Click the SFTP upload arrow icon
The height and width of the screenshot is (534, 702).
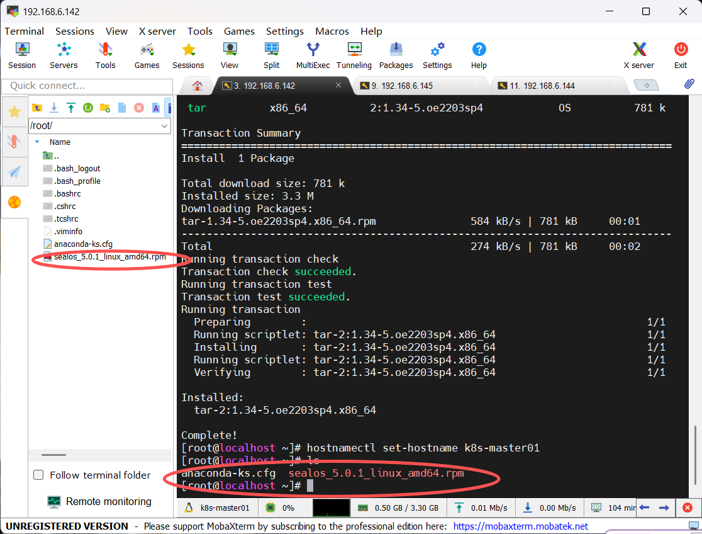tap(70, 108)
